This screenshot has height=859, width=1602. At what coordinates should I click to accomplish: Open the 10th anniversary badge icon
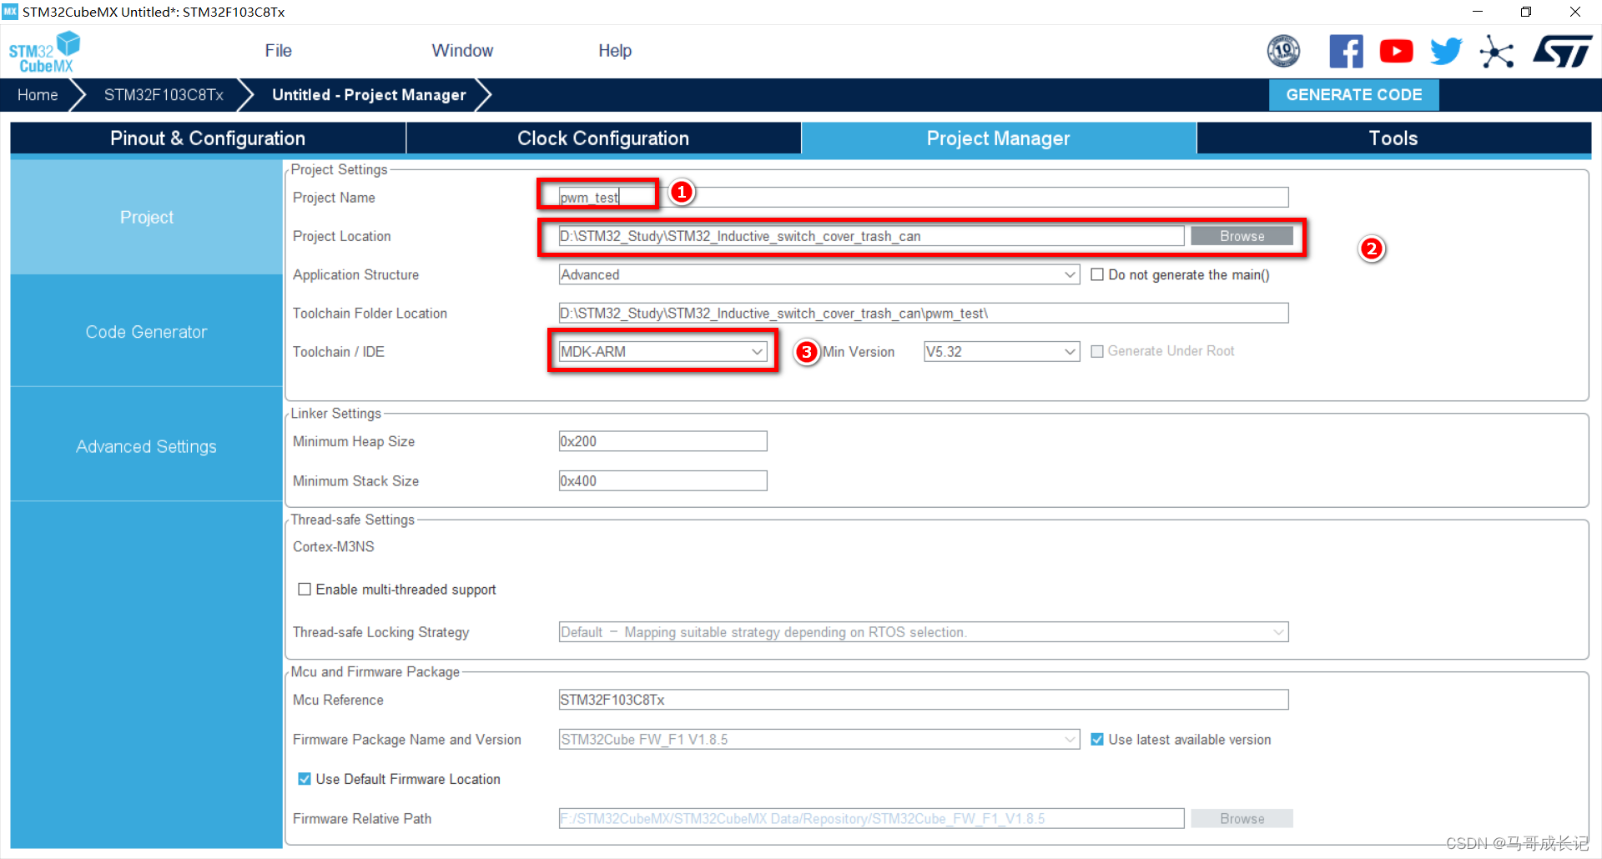tap(1283, 51)
